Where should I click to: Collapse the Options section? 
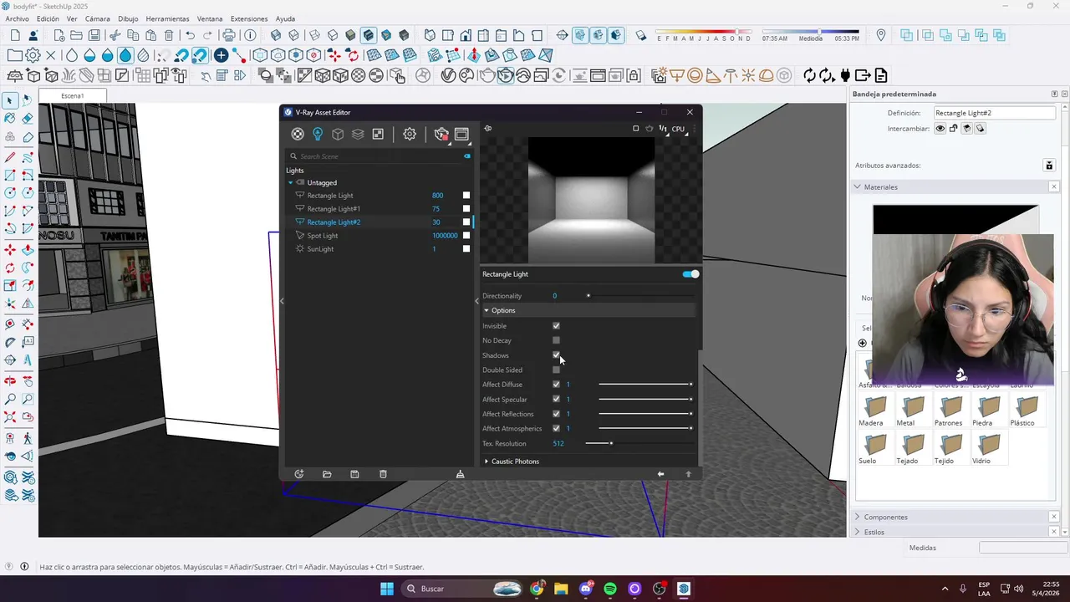(x=487, y=310)
